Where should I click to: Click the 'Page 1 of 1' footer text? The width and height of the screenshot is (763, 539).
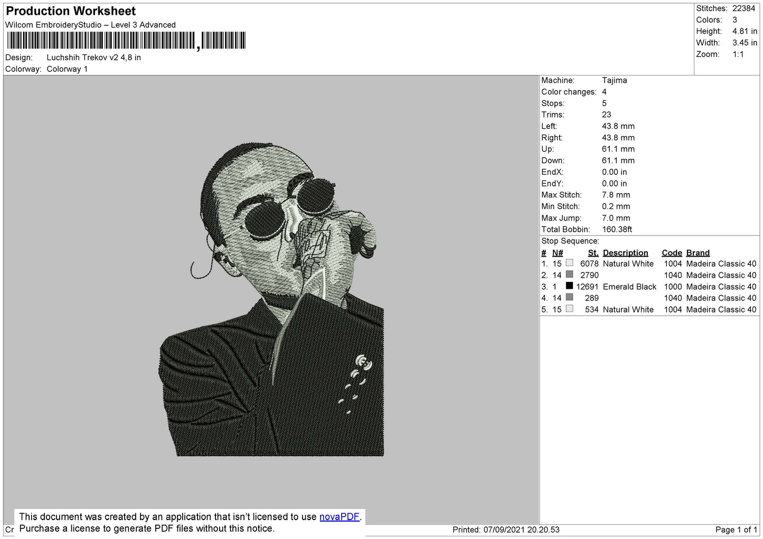(x=737, y=529)
